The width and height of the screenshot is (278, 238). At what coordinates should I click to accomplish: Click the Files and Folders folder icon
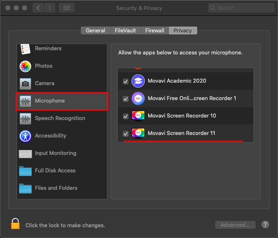pos(25,189)
